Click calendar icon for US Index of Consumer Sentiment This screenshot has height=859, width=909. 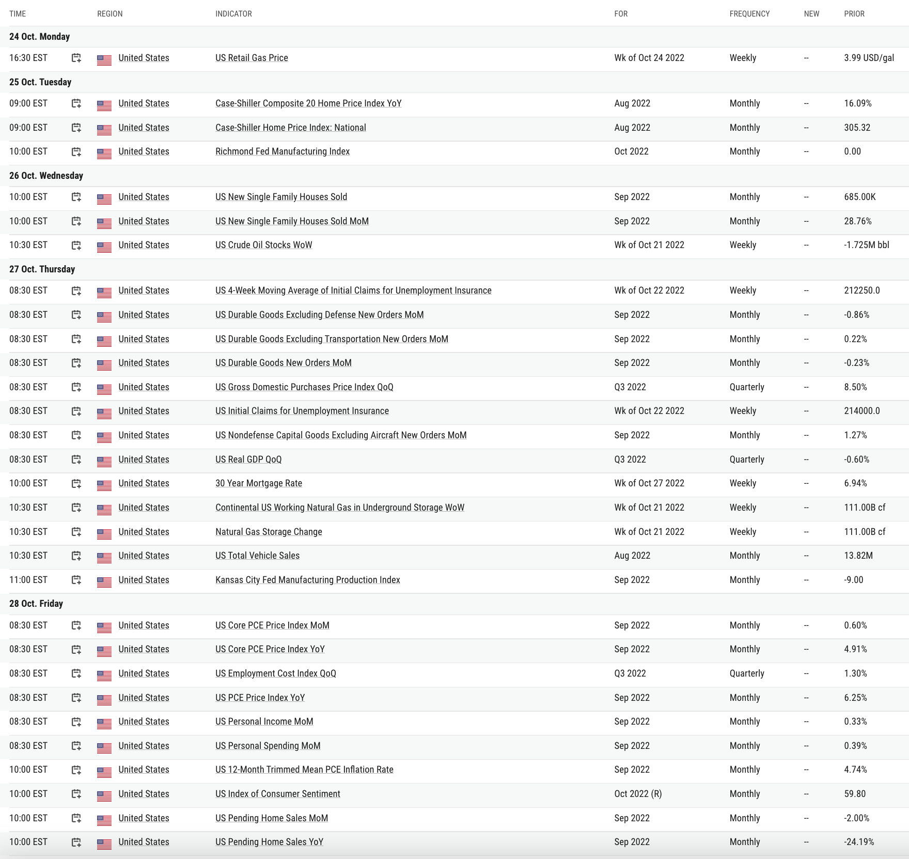76,794
